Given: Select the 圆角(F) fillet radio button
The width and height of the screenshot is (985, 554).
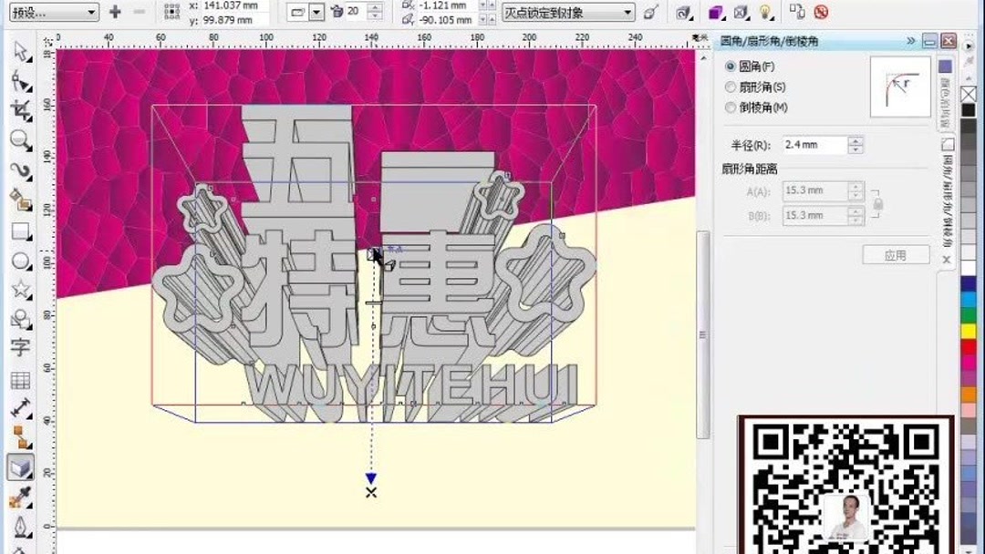Looking at the screenshot, I should (x=729, y=67).
